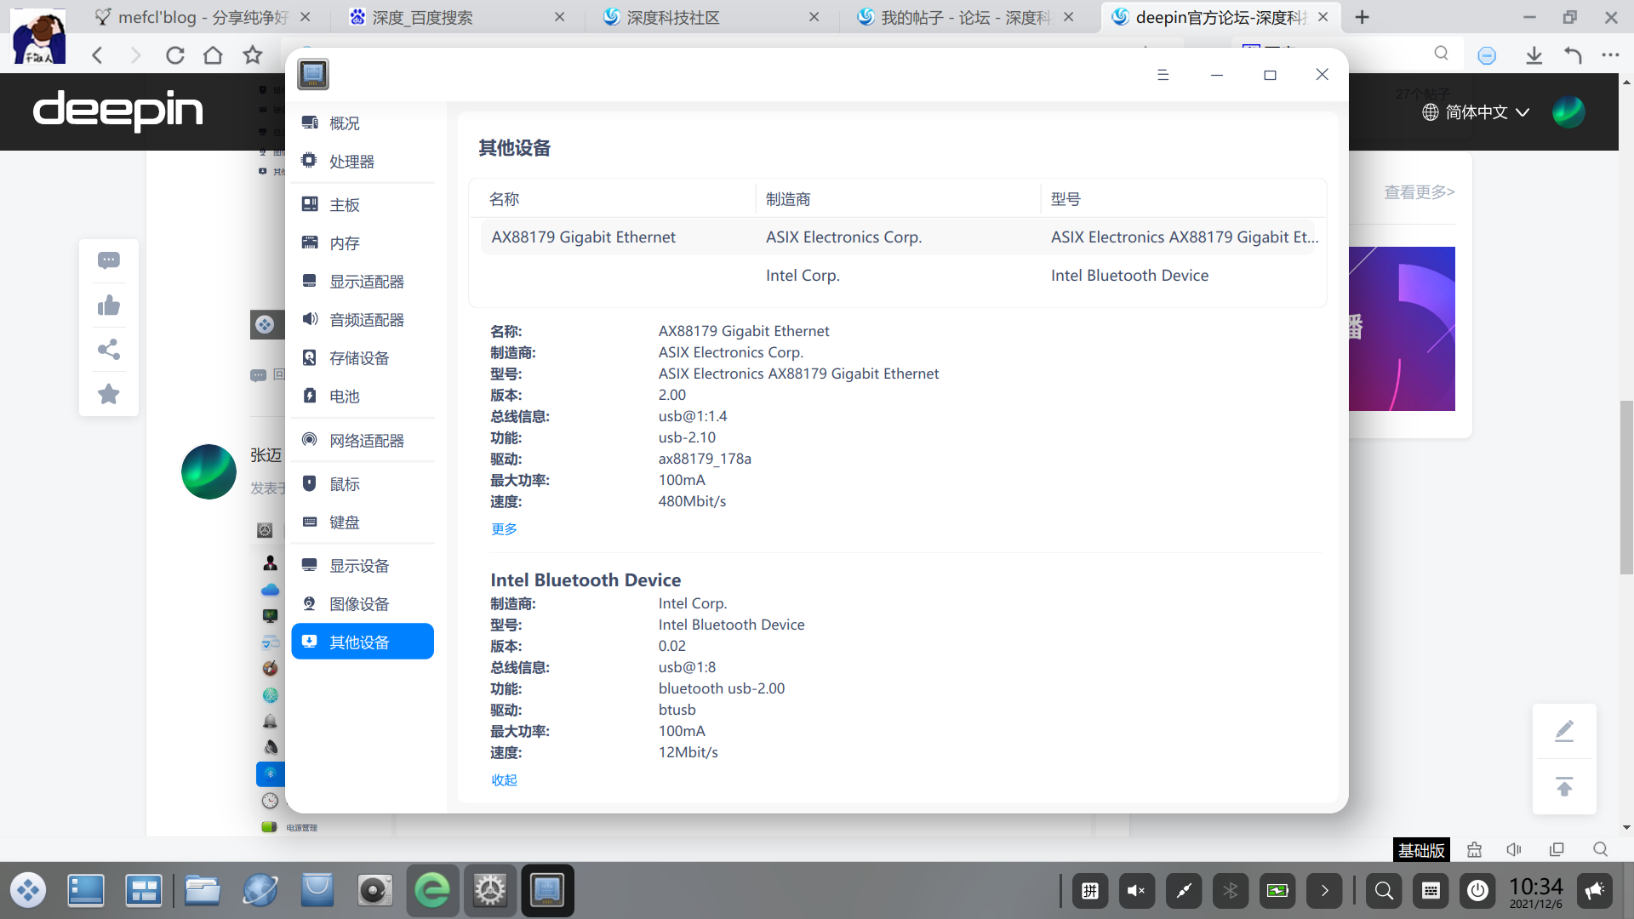
Task: Click the back-to-top floating arrow
Action: [x=1564, y=786]
